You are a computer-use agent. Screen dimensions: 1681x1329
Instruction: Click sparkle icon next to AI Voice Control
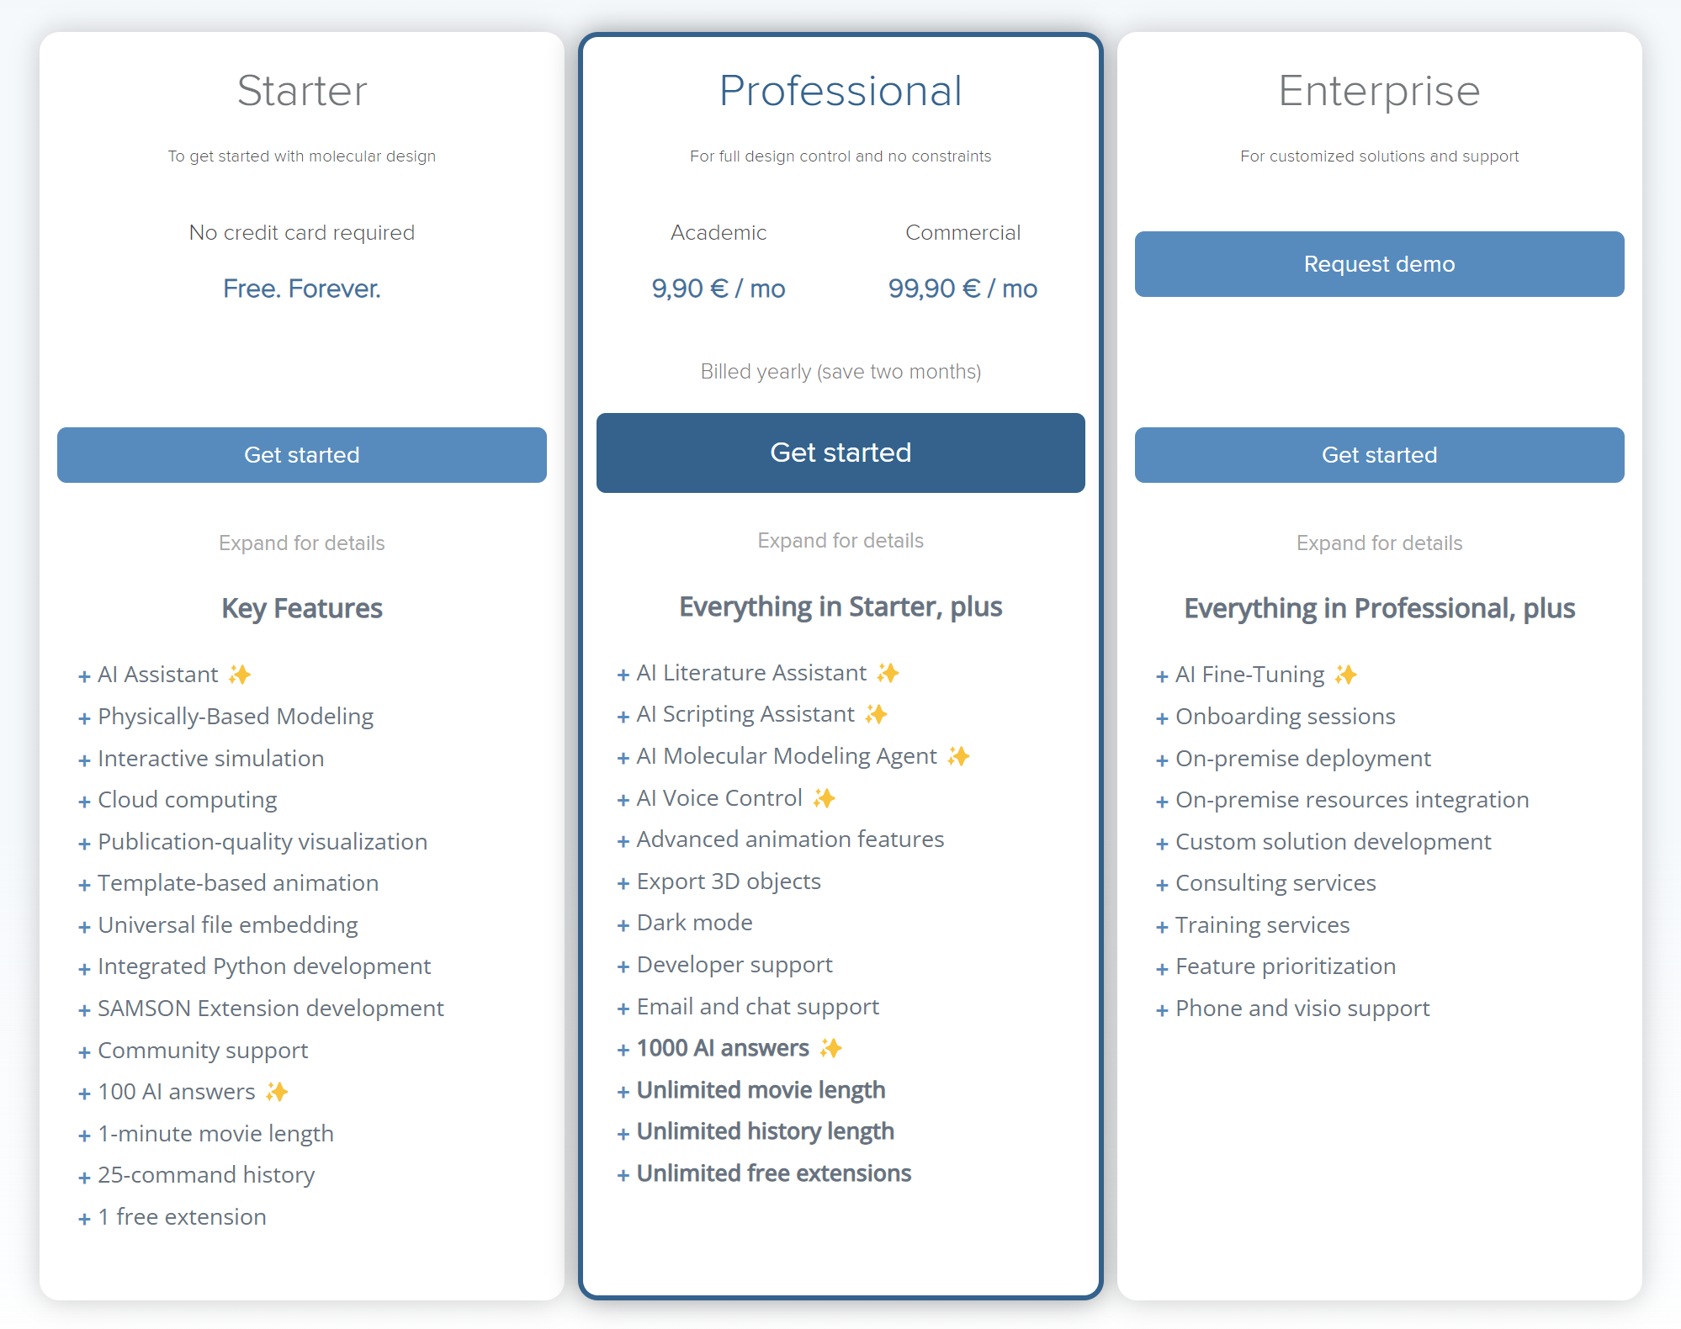point(824,798)
